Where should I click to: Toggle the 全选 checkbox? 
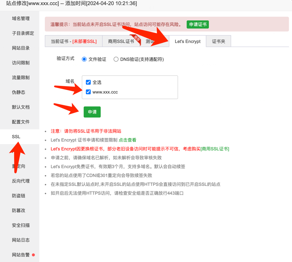(x=88, y=82)
